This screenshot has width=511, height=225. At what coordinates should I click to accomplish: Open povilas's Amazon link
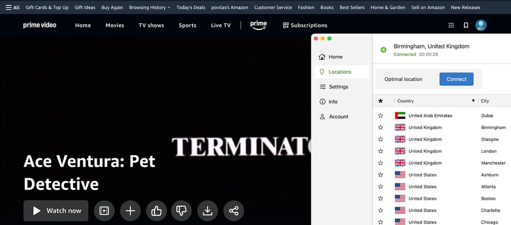[230, 7]
